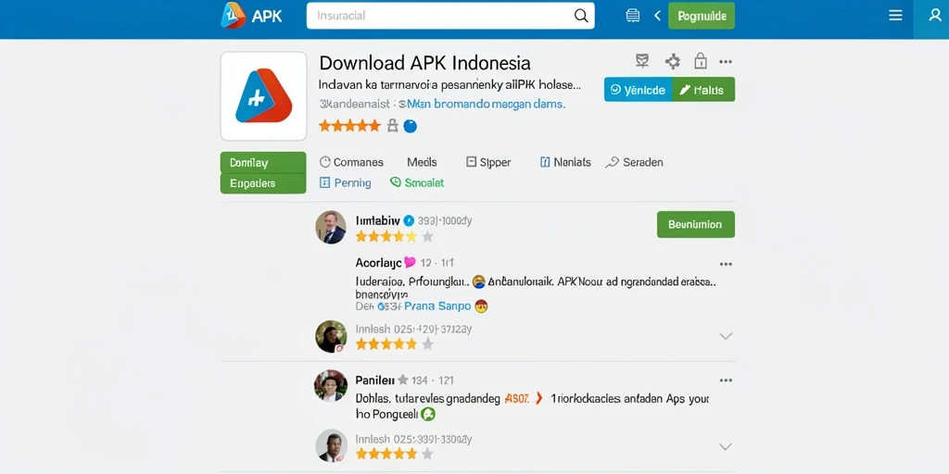949x474 pixels.
Task: Click the APK site logo in header
Action: point(251,16)
